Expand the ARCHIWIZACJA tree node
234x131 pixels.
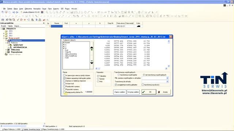pos(8,47)
